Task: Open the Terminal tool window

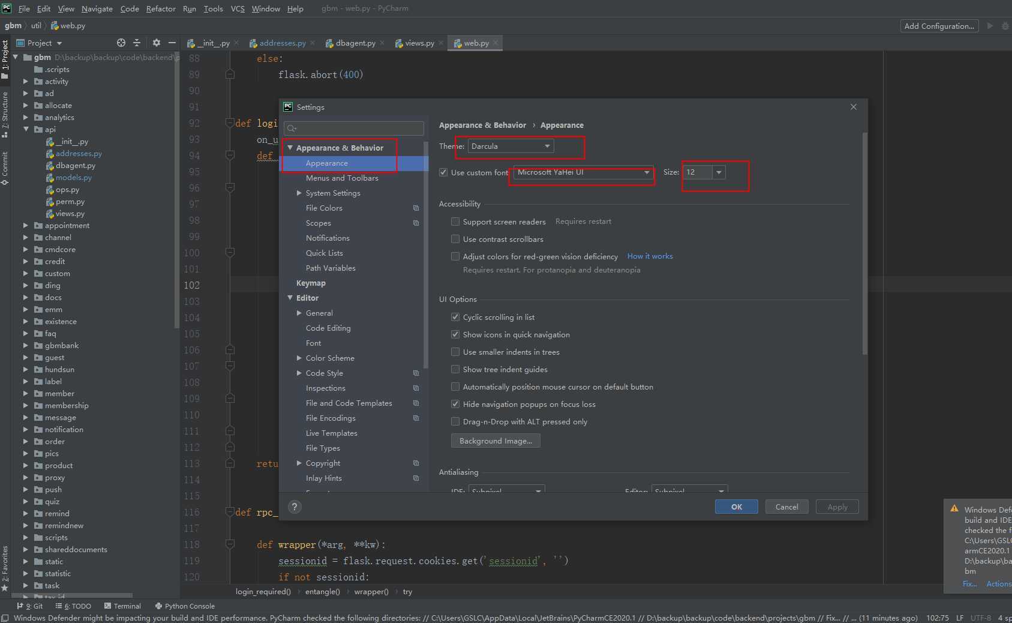Action: point(122,606)
